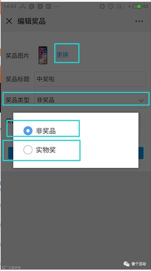Tap the battery icon in status bar
The width and height of the screenshot is (151, 271).
(x=137, y=6)
